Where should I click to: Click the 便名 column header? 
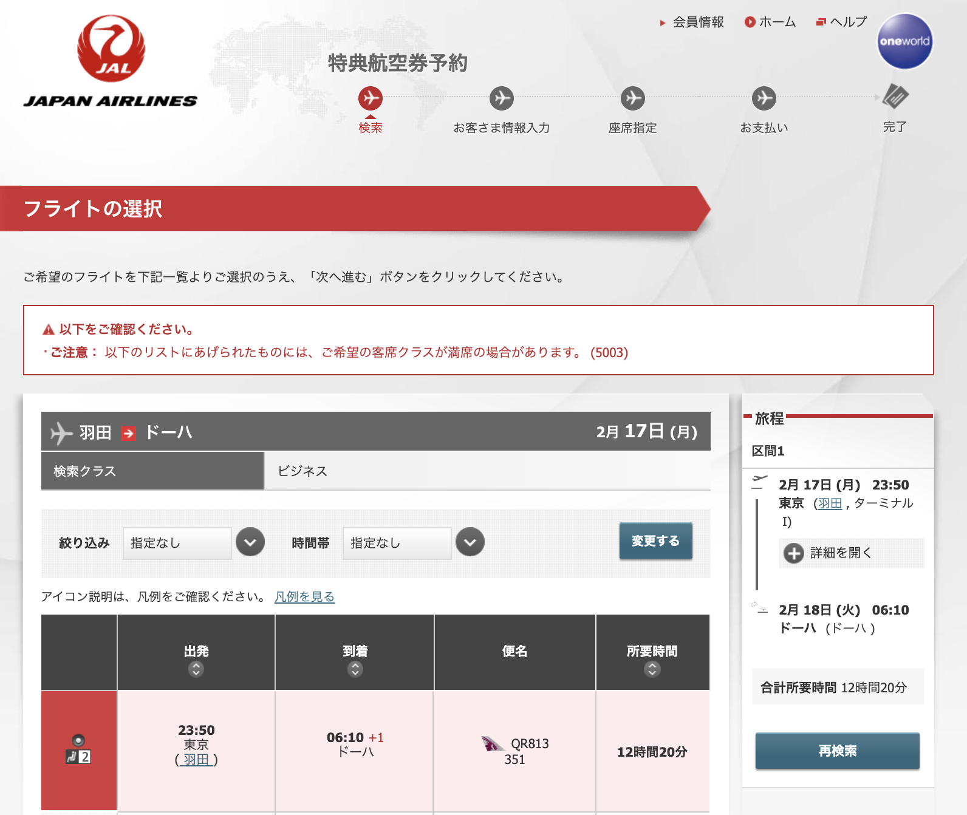514,652
